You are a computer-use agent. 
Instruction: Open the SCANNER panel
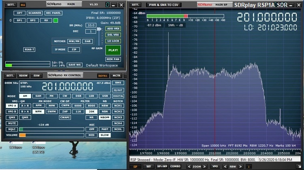(x=35, y=13)
